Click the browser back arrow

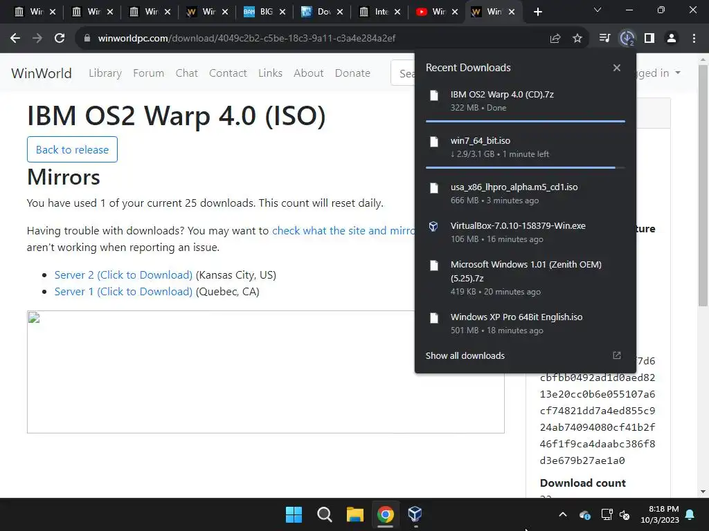point(15,39)
